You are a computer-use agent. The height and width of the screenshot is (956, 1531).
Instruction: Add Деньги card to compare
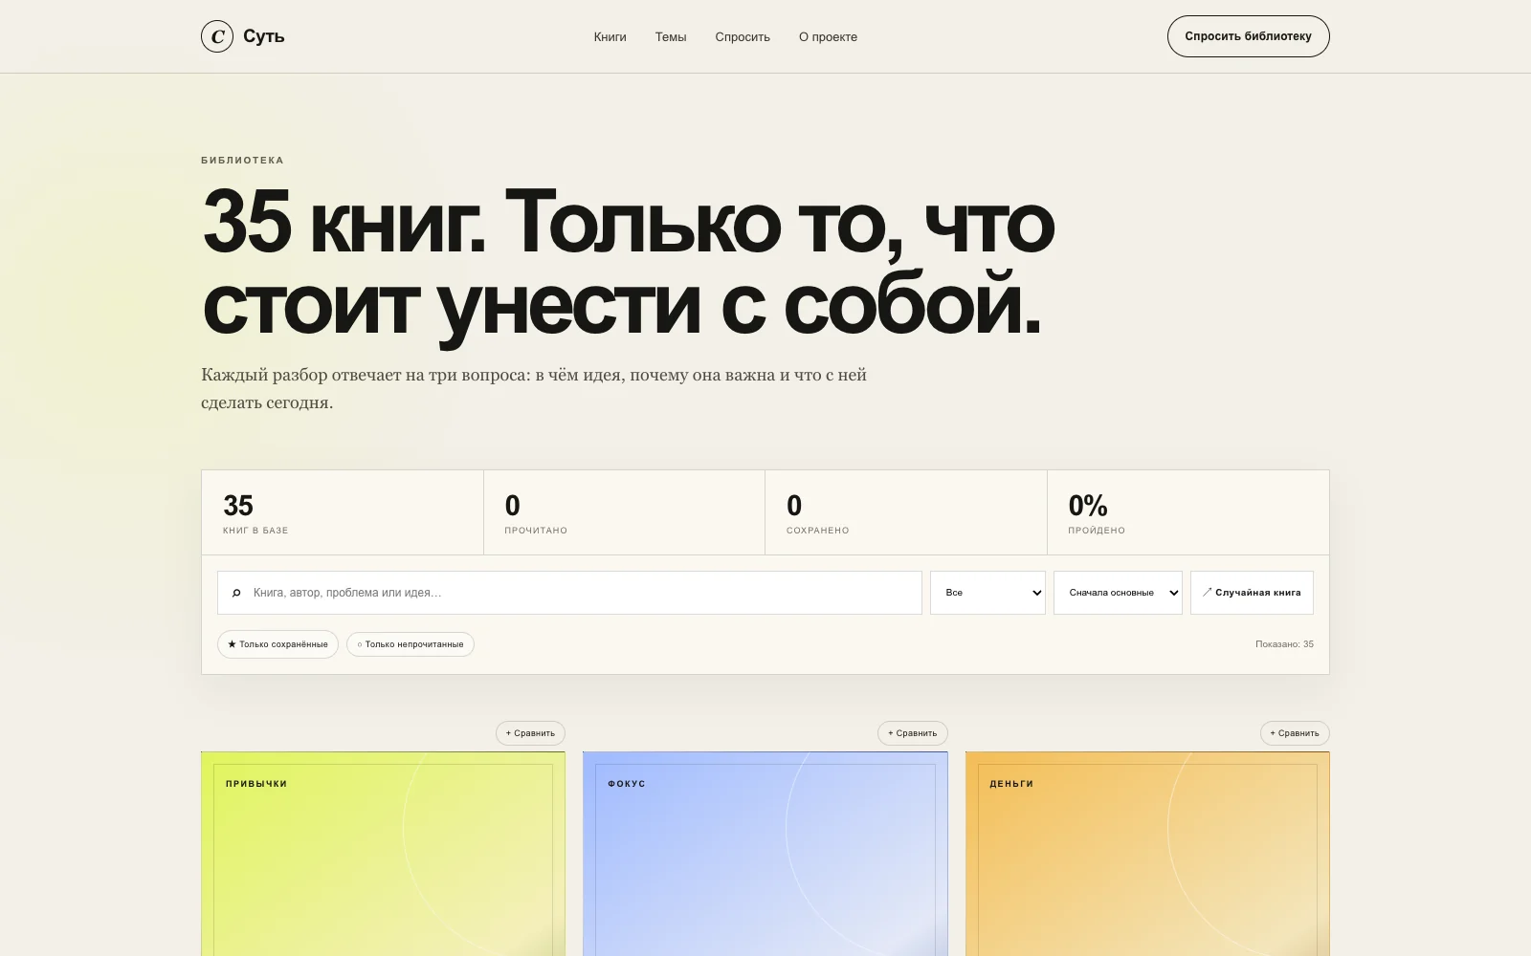1295,733
